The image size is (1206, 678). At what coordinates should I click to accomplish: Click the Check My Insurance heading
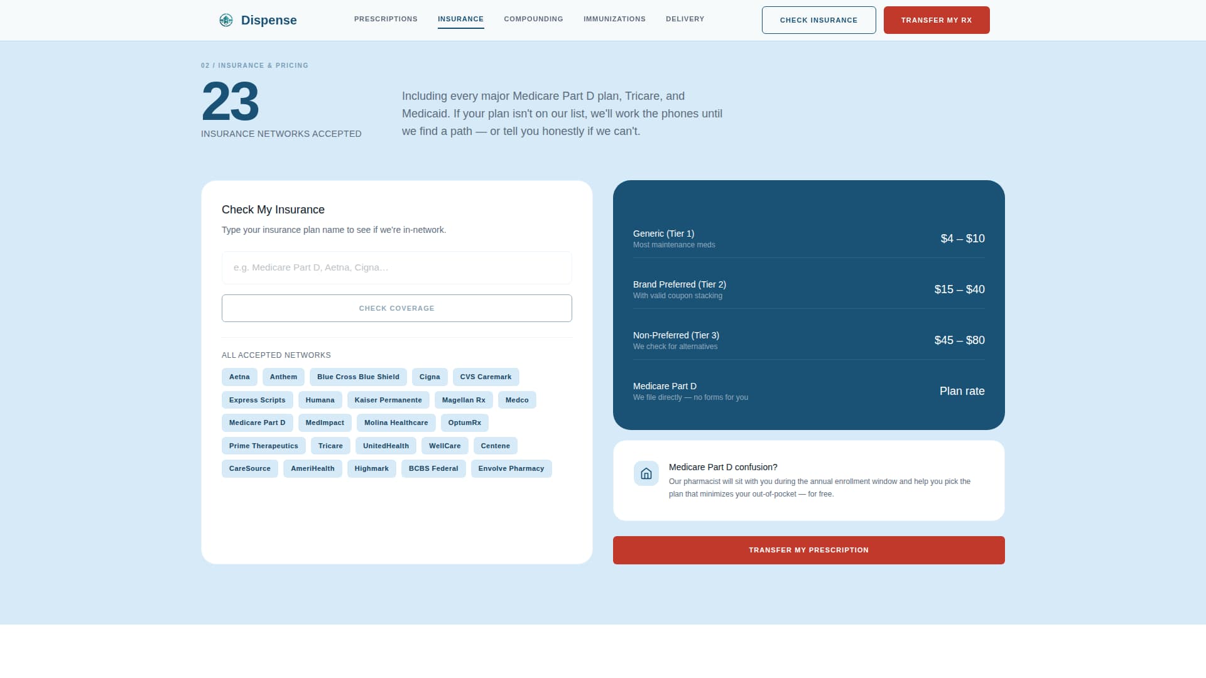pyautogui.click(x=273, y=210)
